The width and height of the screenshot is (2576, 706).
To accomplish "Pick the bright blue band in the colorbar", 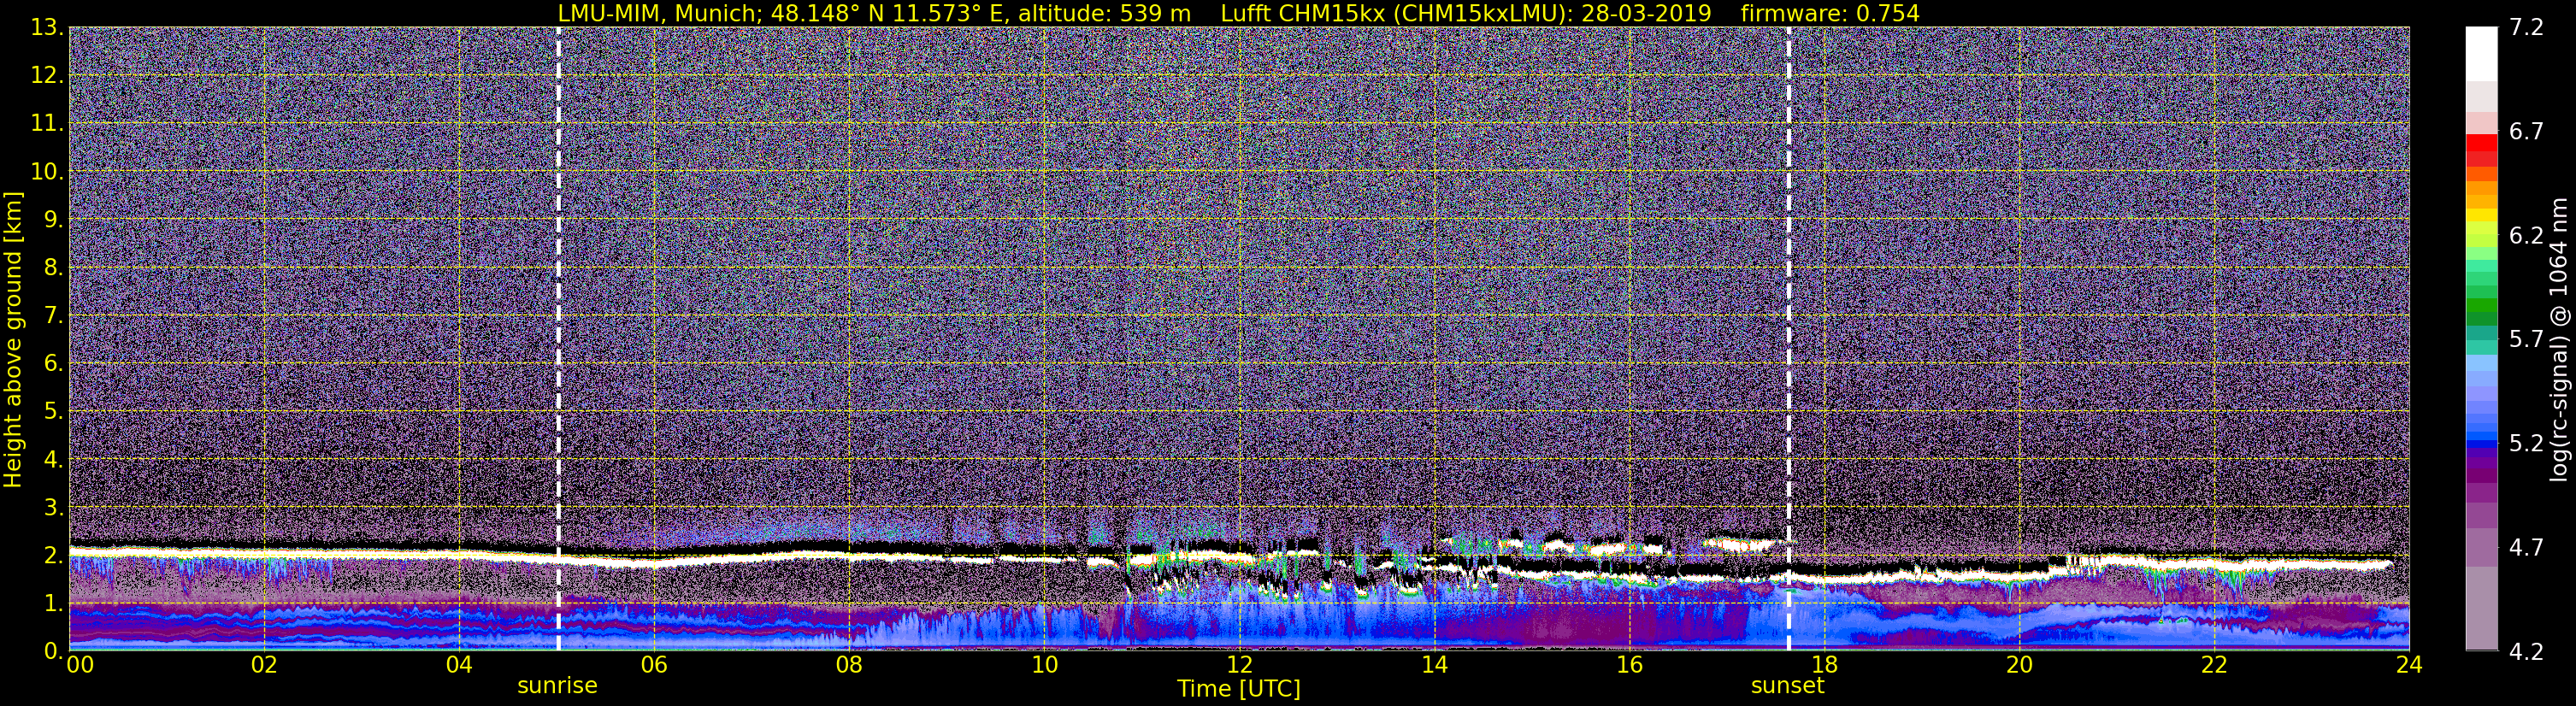I will pyautogui.click(x=2481, y=437).
